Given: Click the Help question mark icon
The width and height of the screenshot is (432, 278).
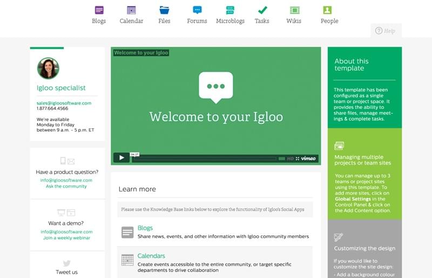Looking at the screenshot, I should pos(379,31).
